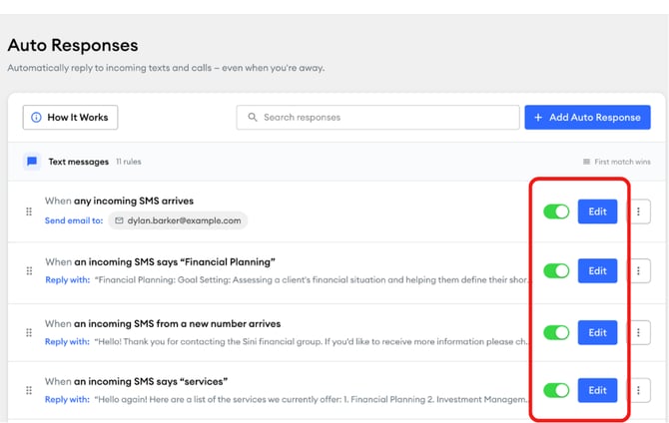The image size is (669, 423).
Task: Click the services rule title text
Action: [136, 382]
